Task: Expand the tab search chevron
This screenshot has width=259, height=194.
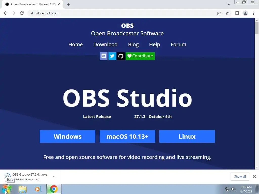Action: click(229, 4)
